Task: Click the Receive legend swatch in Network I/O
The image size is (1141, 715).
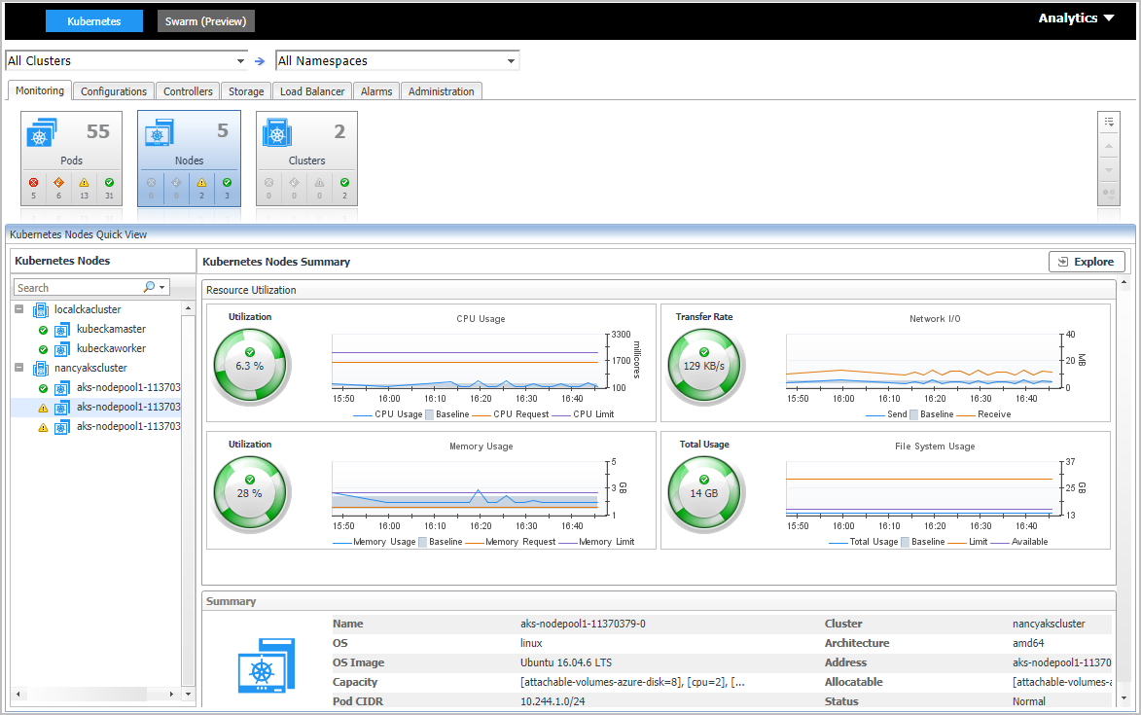Action: (x=966, y=414)
